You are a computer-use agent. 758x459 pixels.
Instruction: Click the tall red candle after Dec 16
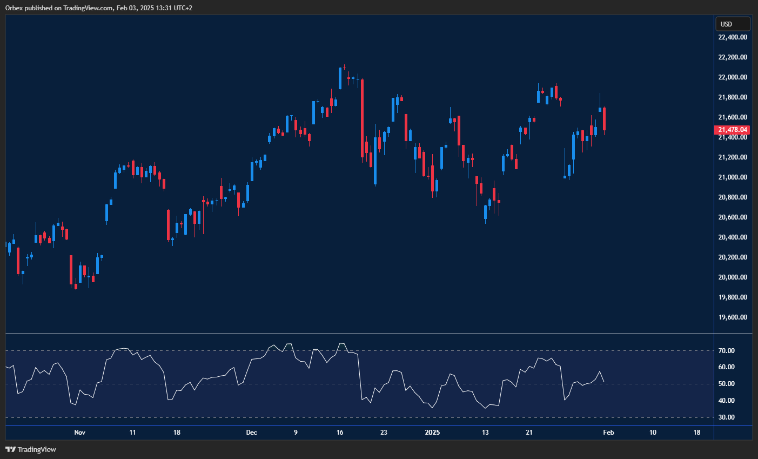pyautogui.click(x=362, y=118)
